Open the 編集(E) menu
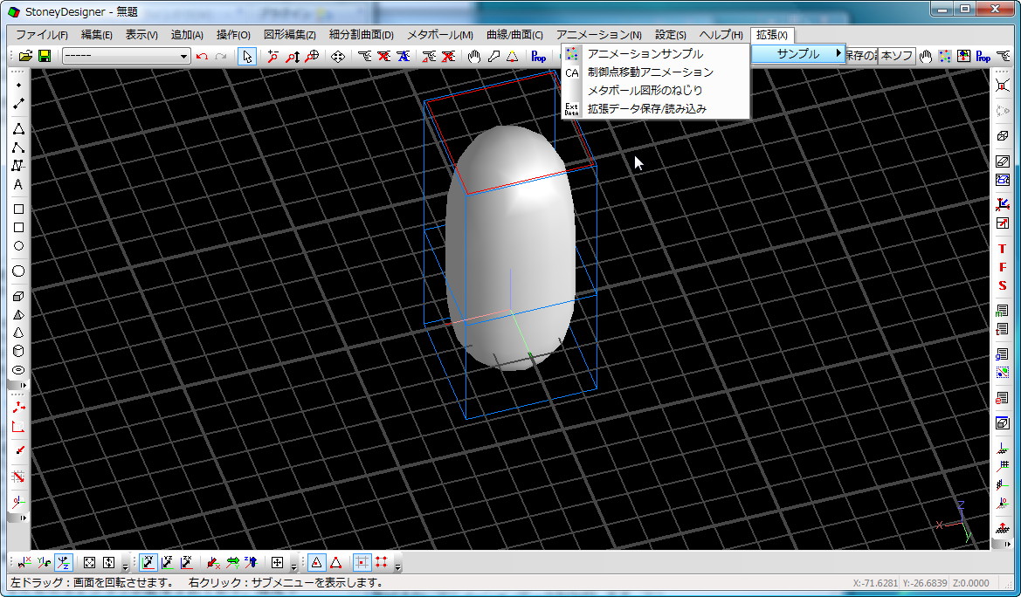 click(96, 35)
